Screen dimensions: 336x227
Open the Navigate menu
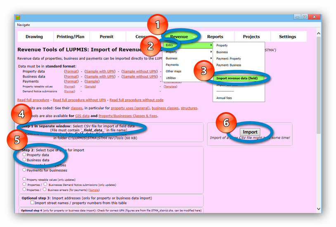pos(24,25)
